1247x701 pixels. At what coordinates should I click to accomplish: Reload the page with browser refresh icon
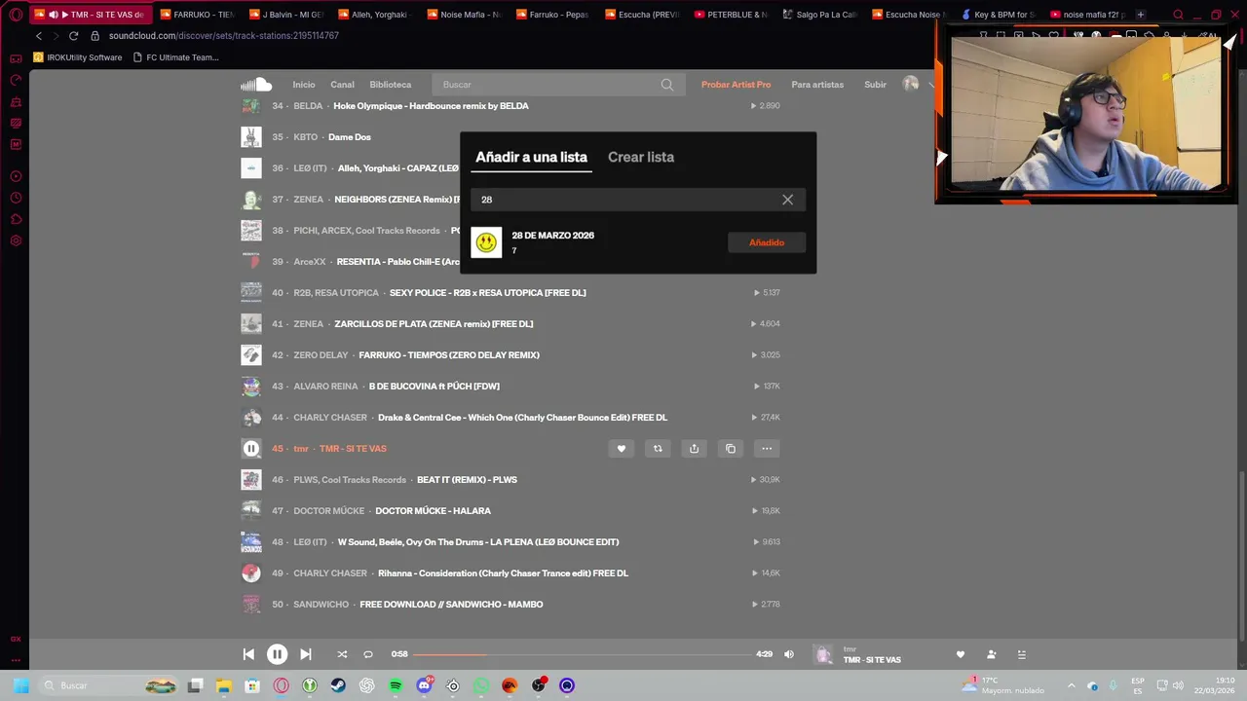pos(73,36)
